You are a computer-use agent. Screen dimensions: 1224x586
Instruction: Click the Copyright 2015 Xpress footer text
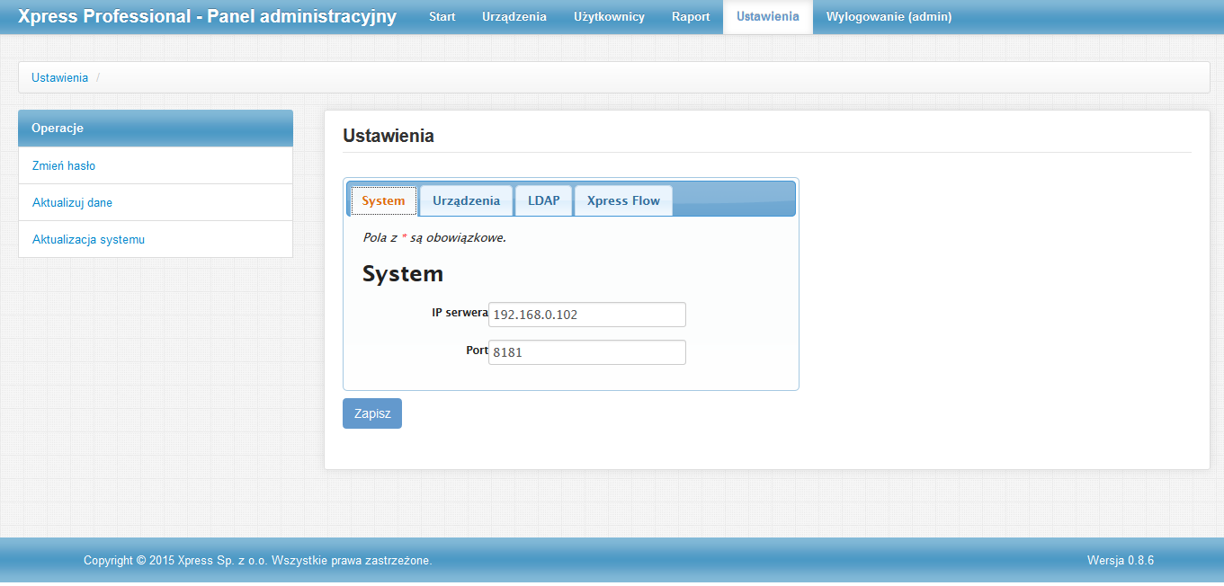click(x=258, y=560)
